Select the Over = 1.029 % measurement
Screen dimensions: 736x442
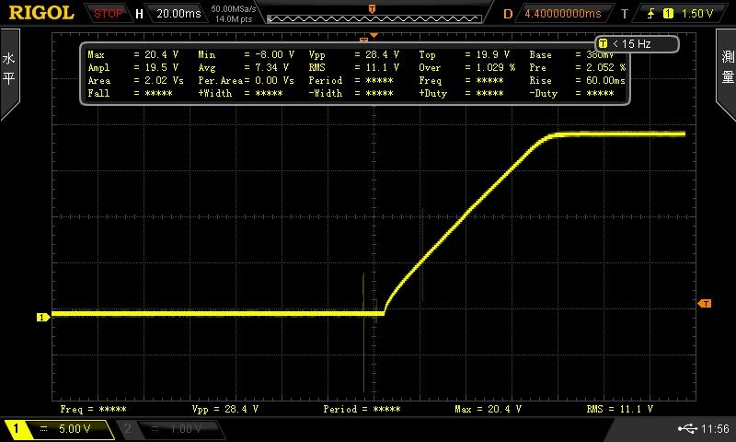tap(467, 67)
